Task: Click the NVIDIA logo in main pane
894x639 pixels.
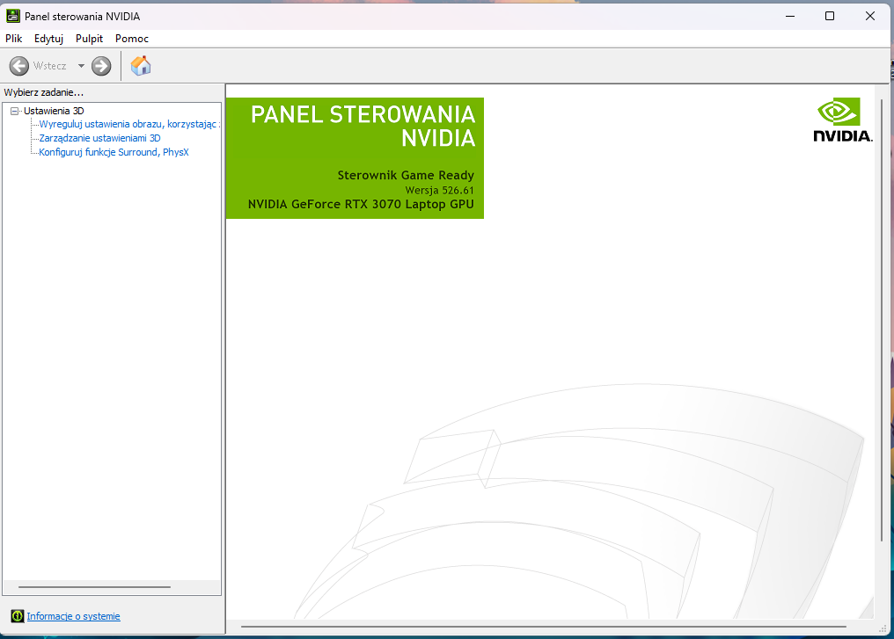Action: pos(843,120)
